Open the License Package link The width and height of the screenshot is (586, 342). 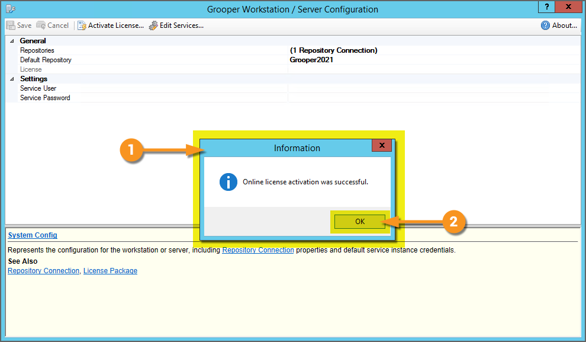[110, 270]
